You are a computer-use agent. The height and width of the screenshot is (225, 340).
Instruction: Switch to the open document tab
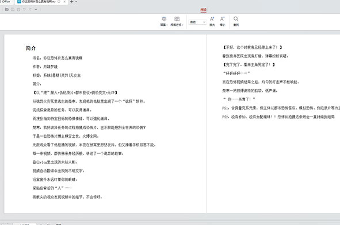point(41,2)
